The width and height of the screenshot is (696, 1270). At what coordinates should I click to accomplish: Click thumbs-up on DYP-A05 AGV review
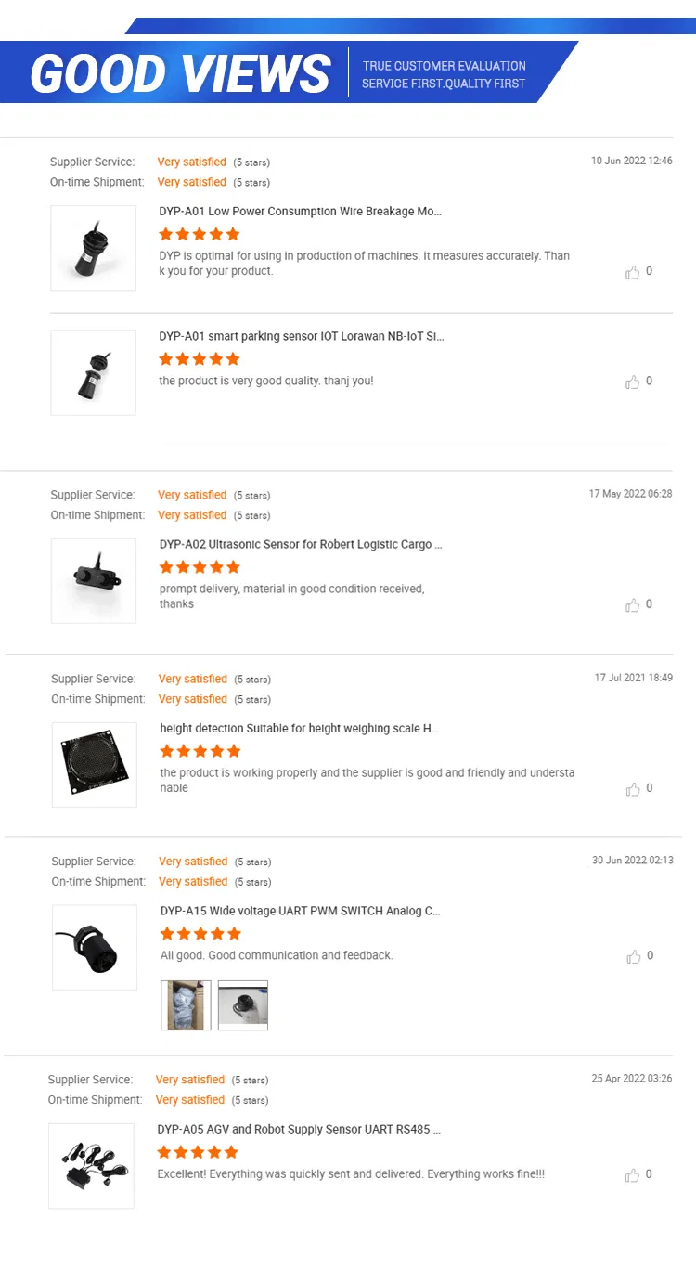[633, 1175]
